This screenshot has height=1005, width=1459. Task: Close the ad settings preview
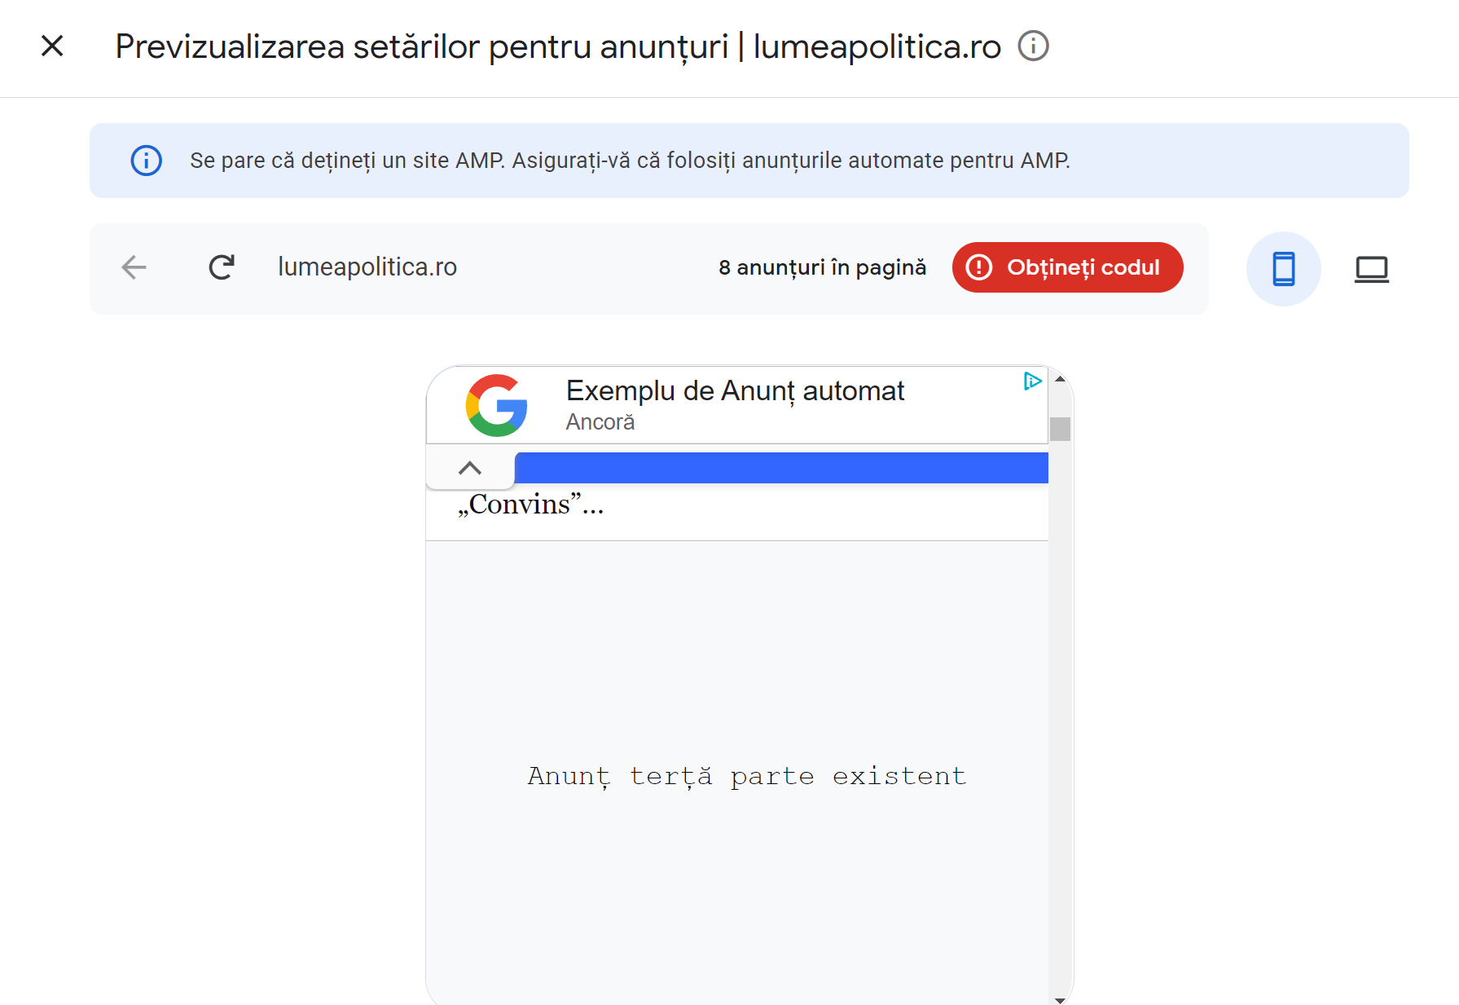pos(52,46)
